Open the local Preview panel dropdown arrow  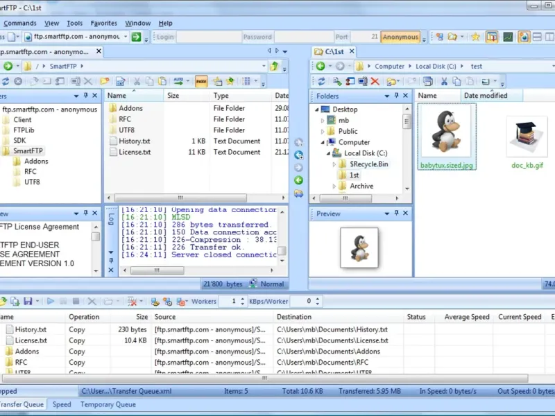(387, 214)
